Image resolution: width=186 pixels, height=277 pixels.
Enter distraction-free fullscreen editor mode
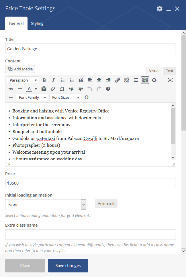tap(170, 80)
